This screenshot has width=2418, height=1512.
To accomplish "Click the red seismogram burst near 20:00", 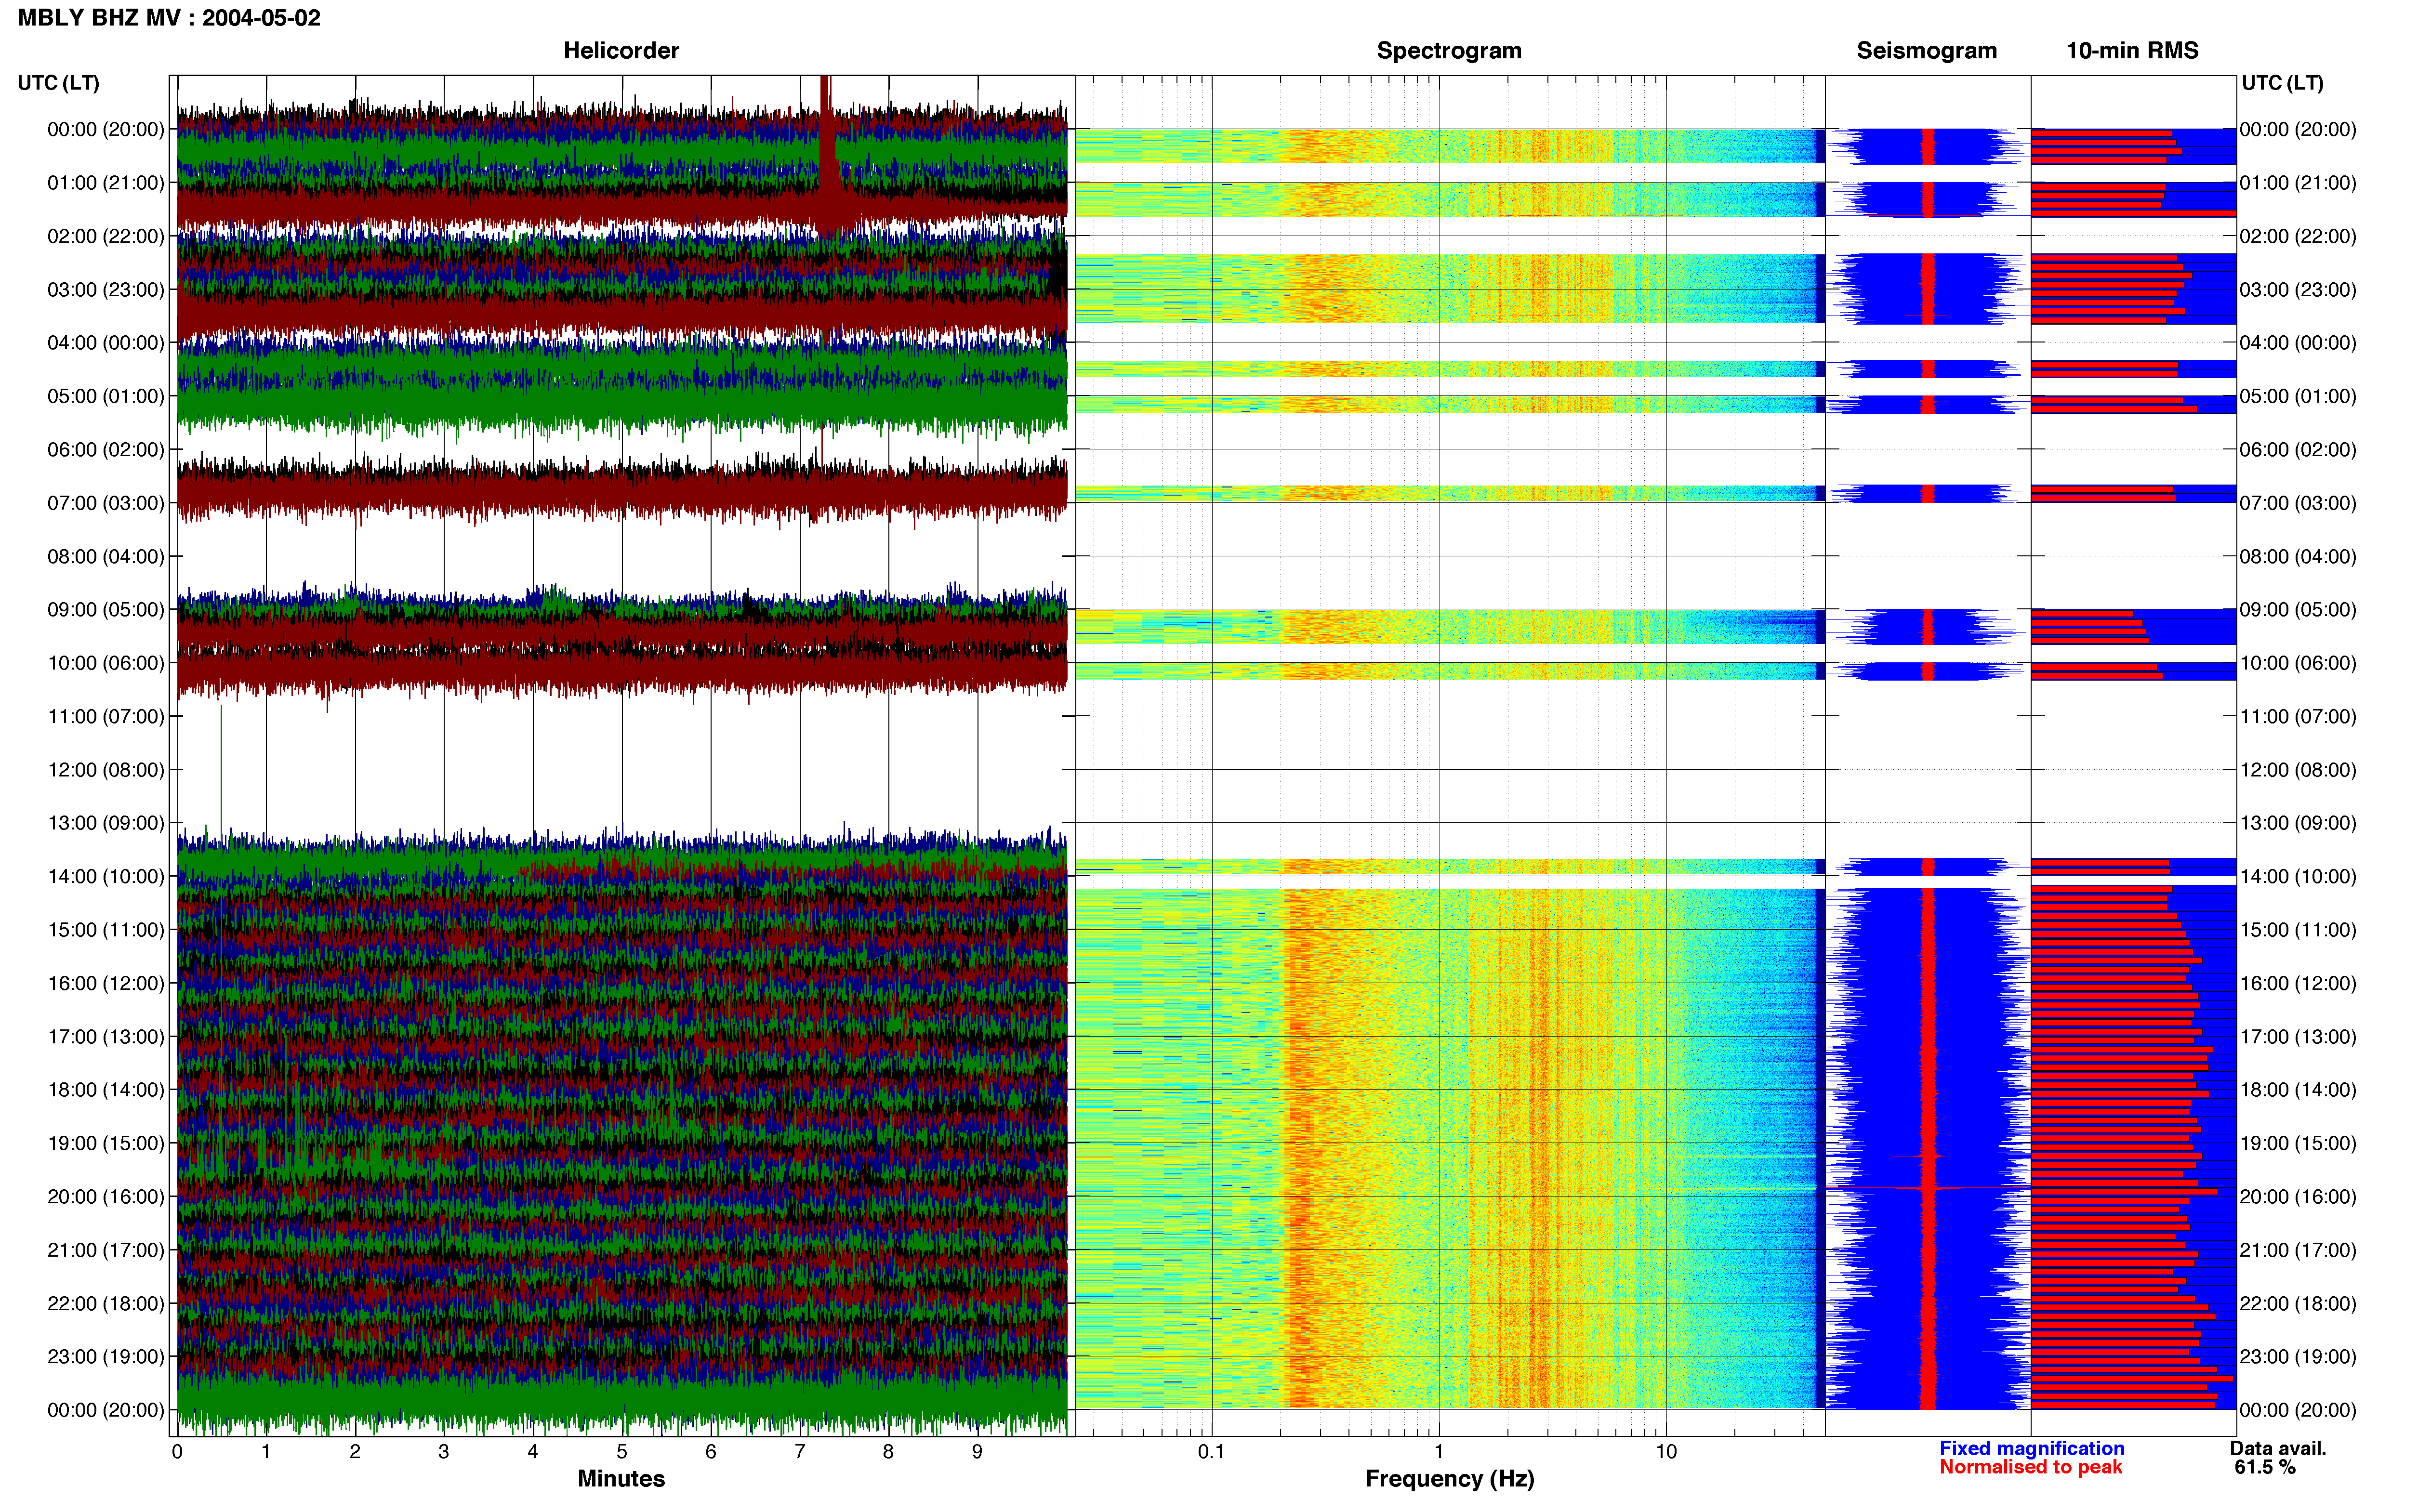I will 1927,1188.
